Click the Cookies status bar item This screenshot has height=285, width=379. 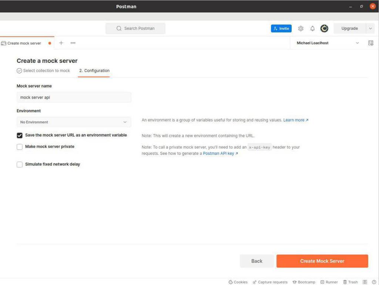click(238, 282)
